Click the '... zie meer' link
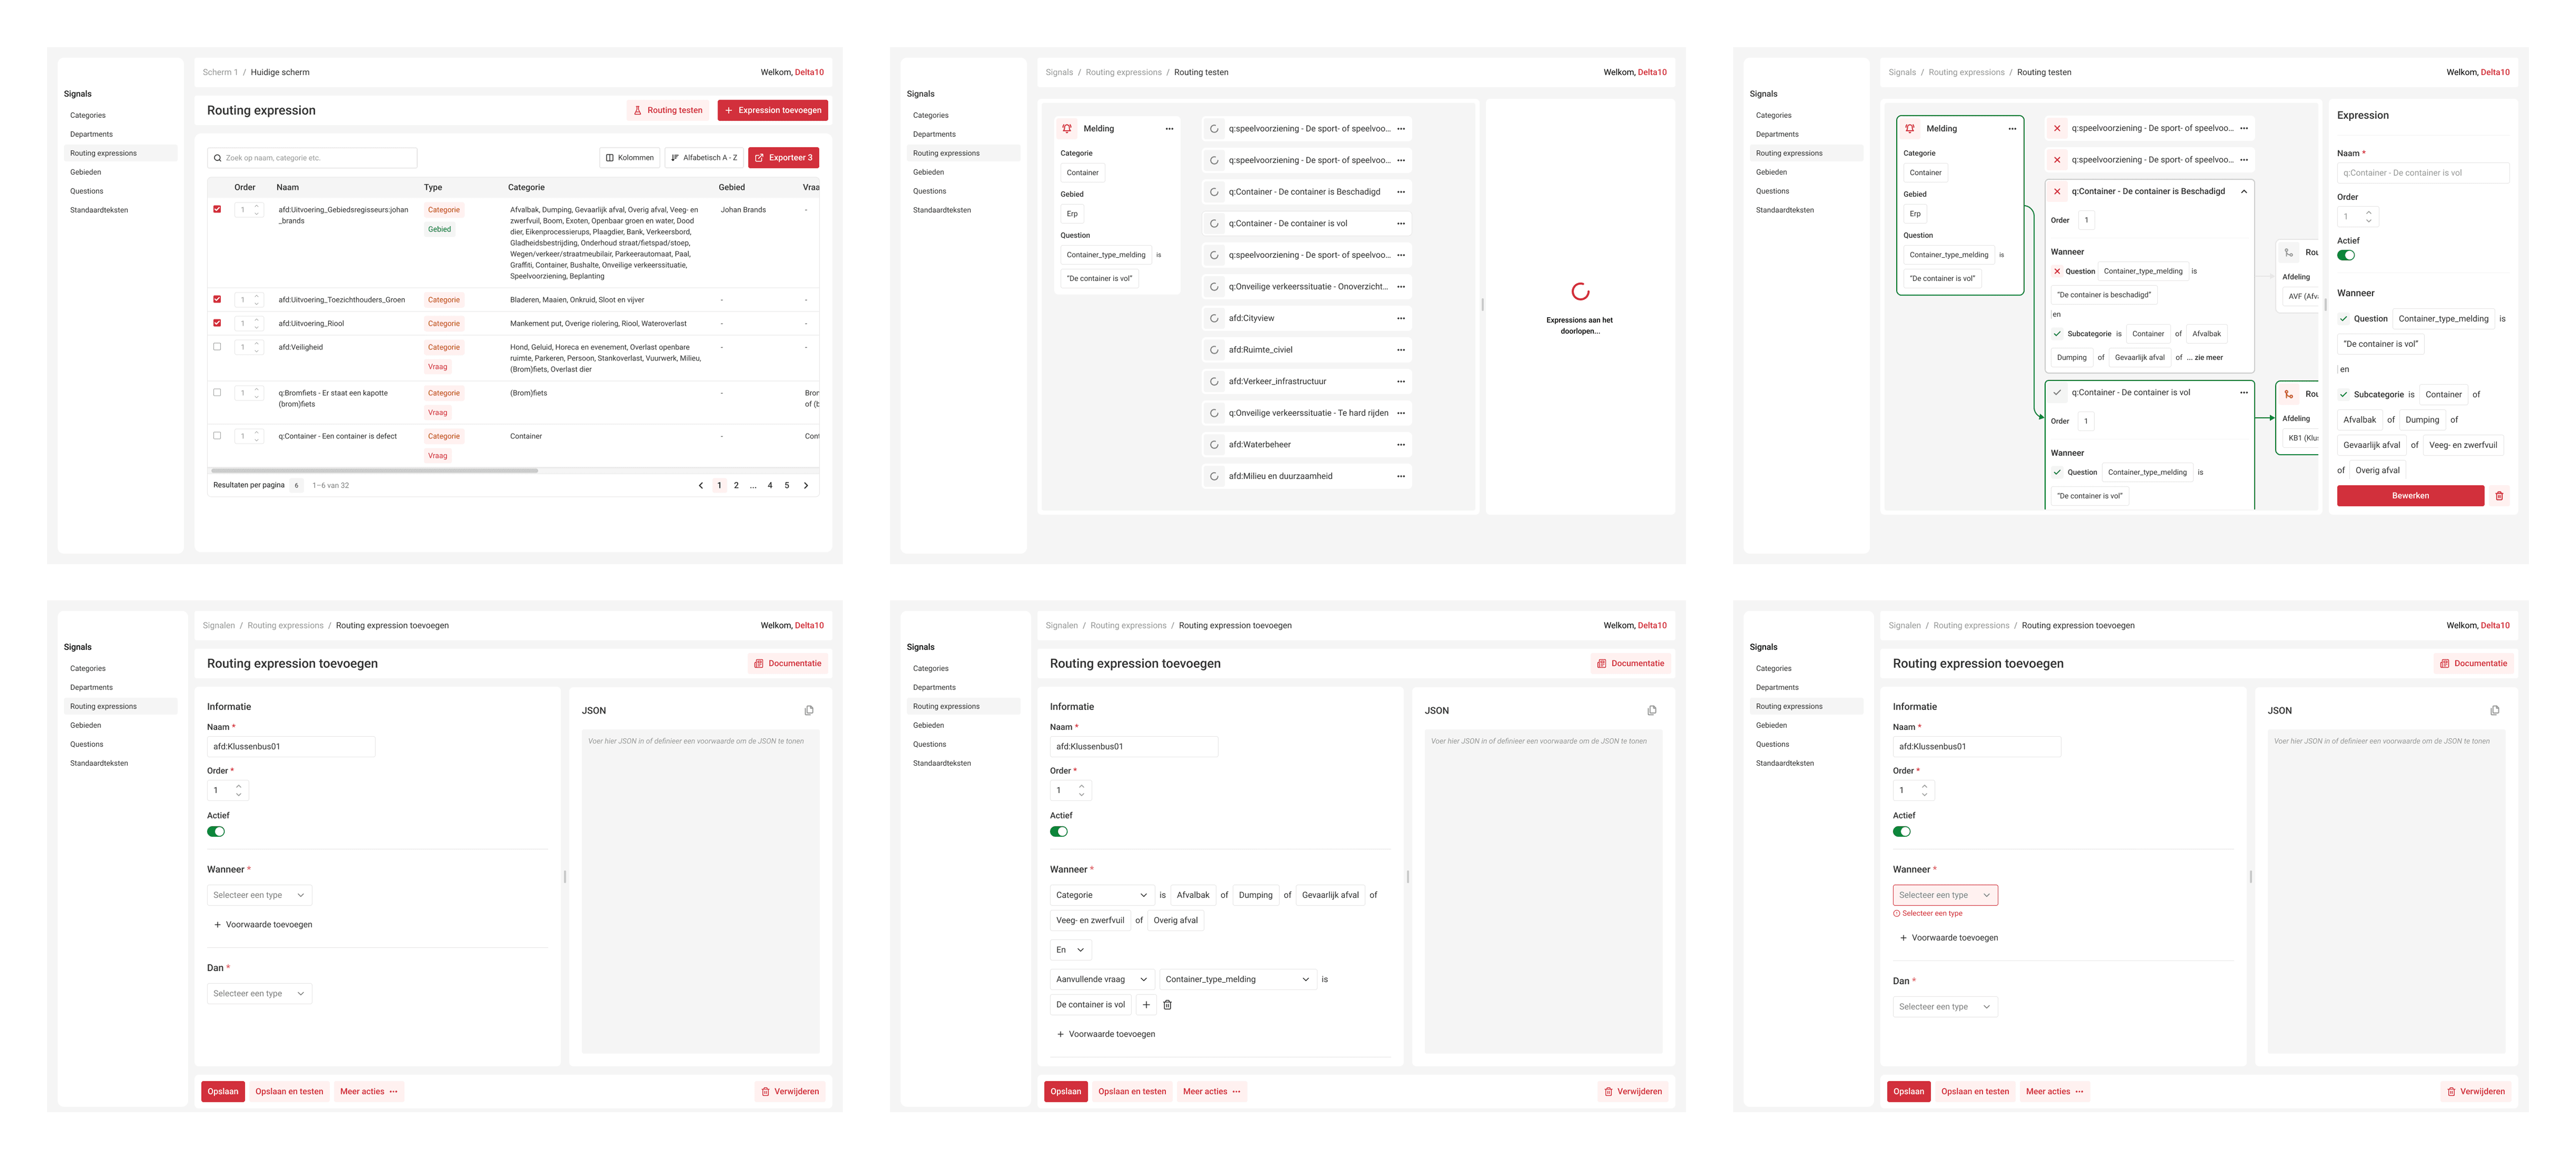2576x1152 pixels. (x=2204, y=357)
